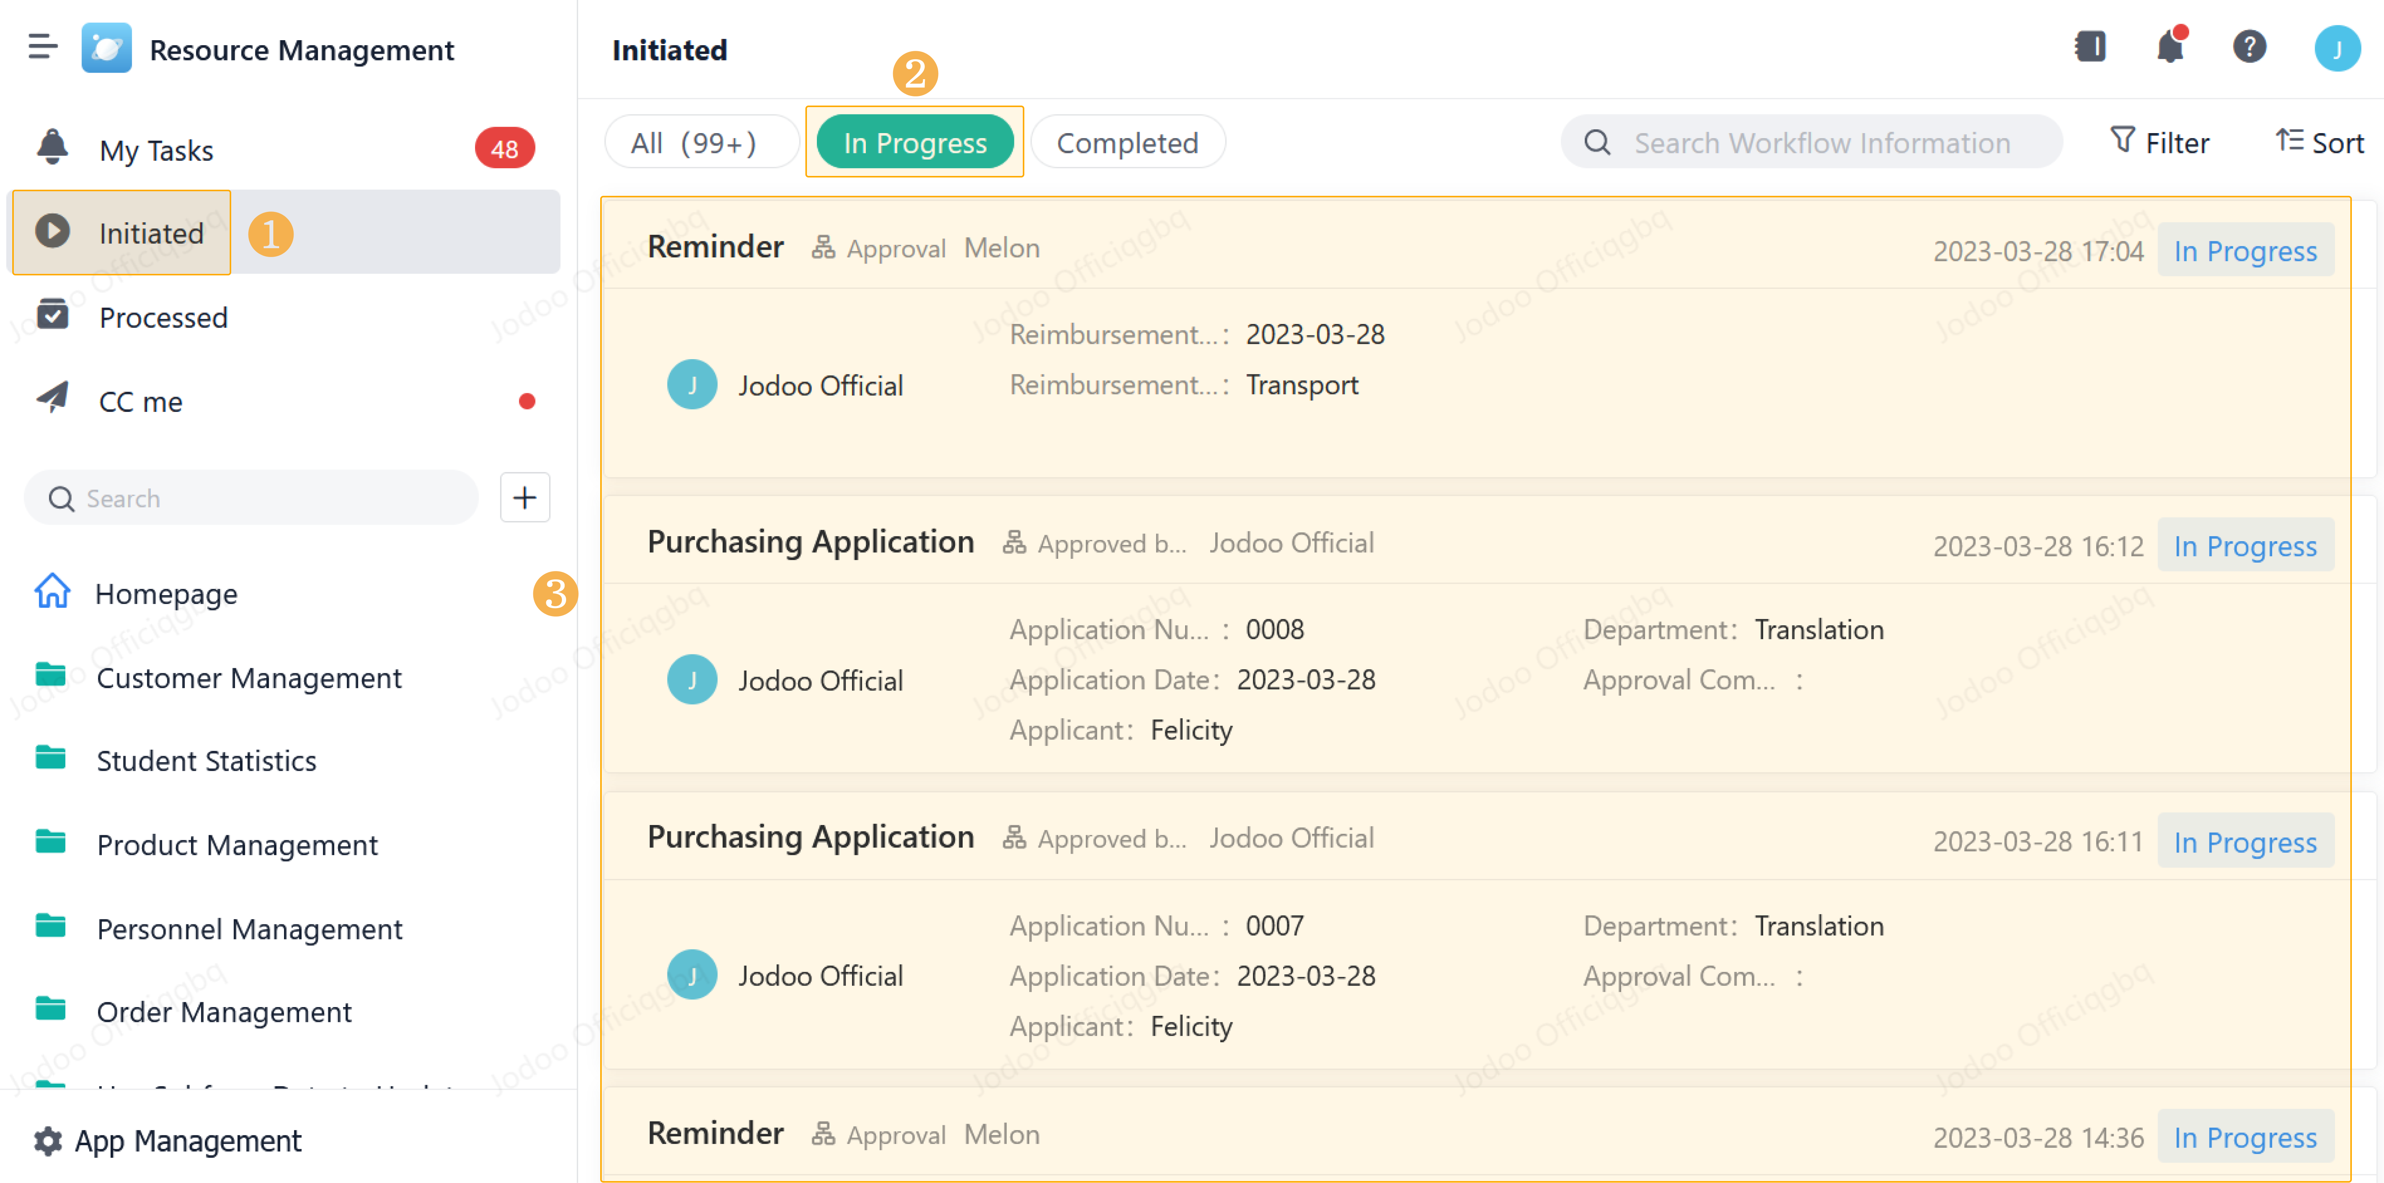2384x1183 pixels.
Task: Click the plus button beside sidebar search
Action: [x=525, y=498]
